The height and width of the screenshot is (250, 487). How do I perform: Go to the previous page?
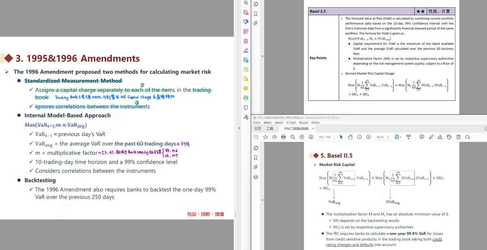(302, 137)
